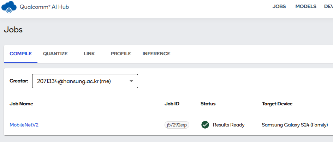Open the Creator dropdown arrow
The image size is (333, 142).
131,81
